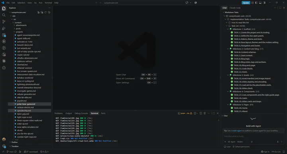Screen dimensions: 287x154
Task: Toggle completion of TASK-6 Content schemas
Action: pyautogui.click(x=232, y=52)
